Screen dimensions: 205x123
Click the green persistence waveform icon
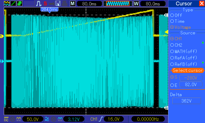click(19, 4)
